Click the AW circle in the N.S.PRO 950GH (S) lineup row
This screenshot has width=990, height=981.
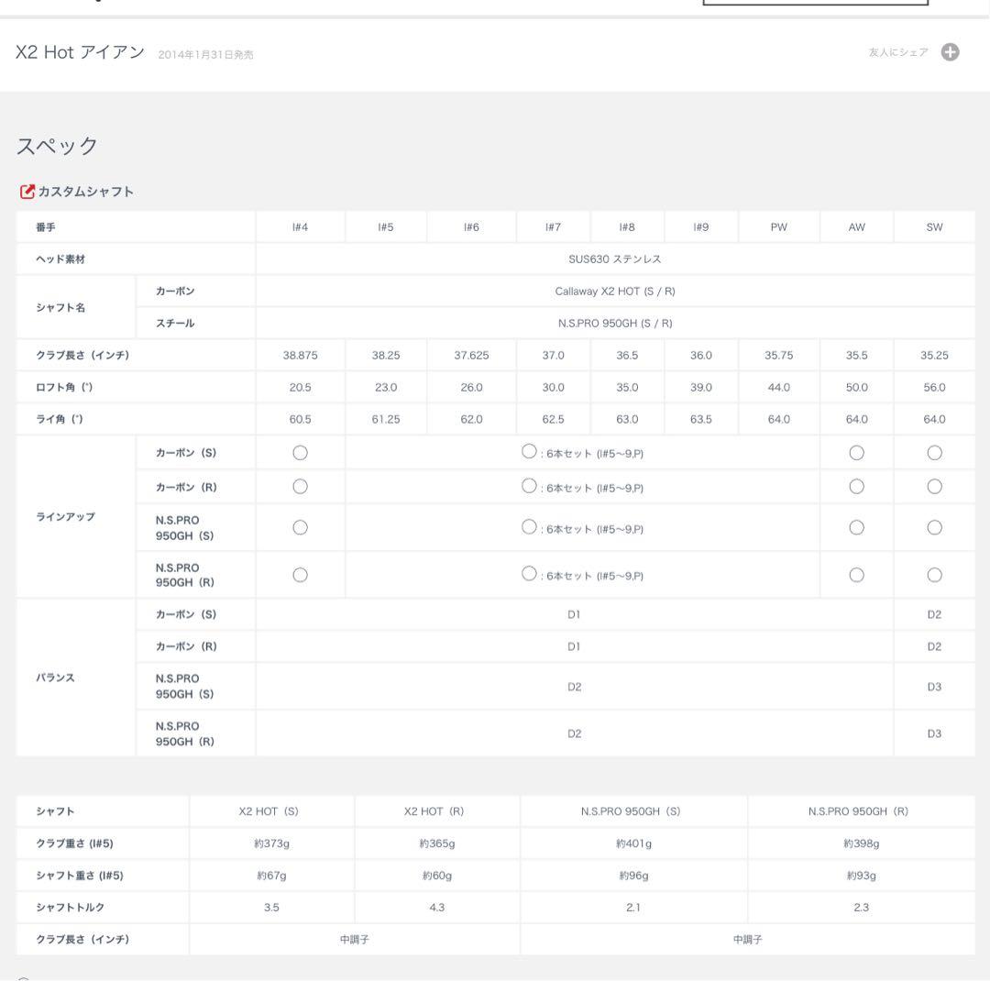point(856,527)
